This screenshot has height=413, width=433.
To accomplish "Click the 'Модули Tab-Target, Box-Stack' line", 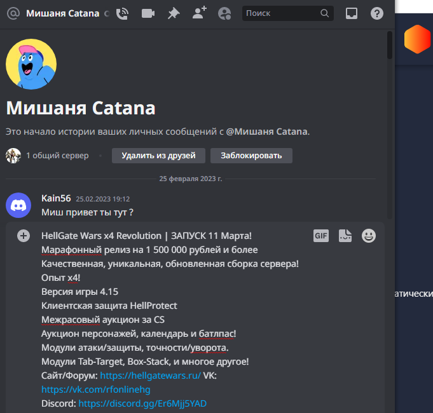I will 145,362.
